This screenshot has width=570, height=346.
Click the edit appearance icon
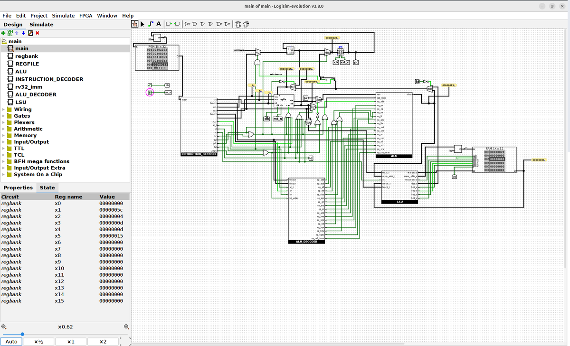pyautogui.click(x=30, y=33)
